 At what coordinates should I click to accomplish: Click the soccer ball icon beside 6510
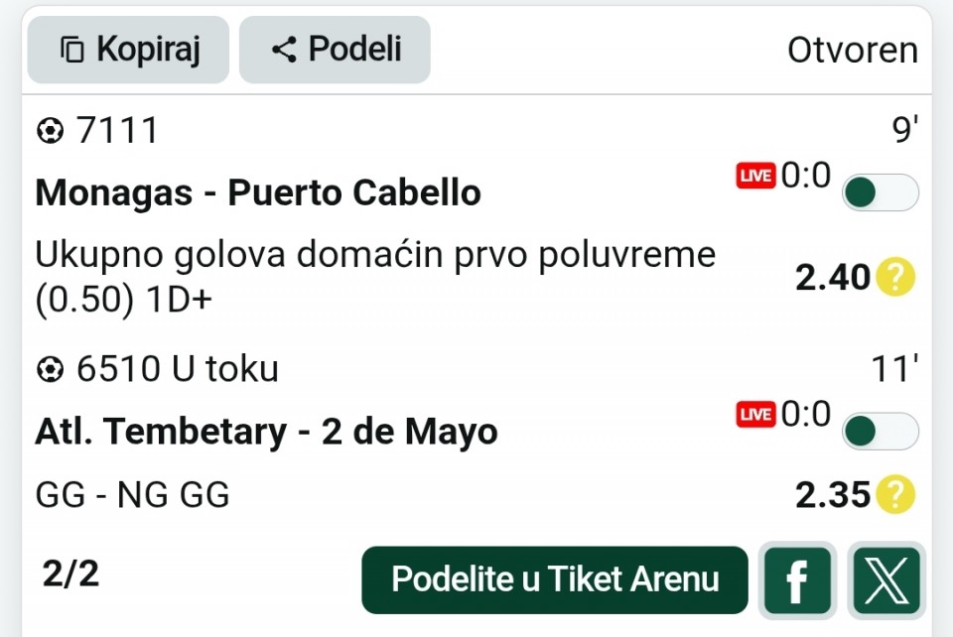[x=49, y=370]
